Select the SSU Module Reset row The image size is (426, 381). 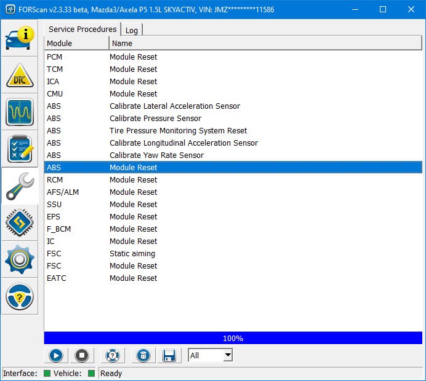pyautogui.click(x=233, y=204)
